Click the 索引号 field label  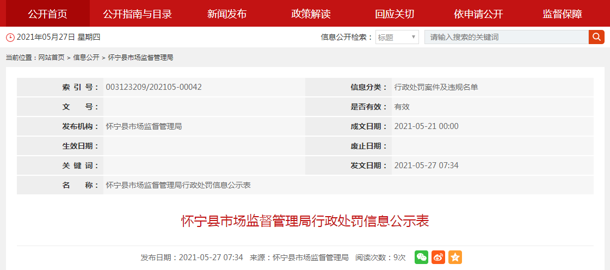(80, 87)
